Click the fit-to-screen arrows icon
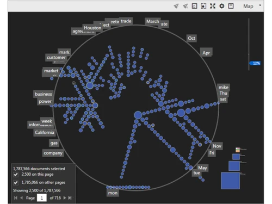Viewport: 272px width, 204px height. pyautogui.click(x=213, y=6)
